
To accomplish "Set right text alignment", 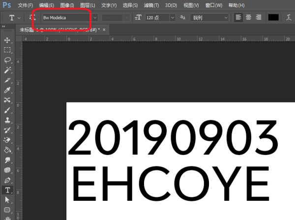I will [x=259, y=18].
